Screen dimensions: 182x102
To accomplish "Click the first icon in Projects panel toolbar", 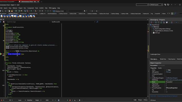I will 151,22.
